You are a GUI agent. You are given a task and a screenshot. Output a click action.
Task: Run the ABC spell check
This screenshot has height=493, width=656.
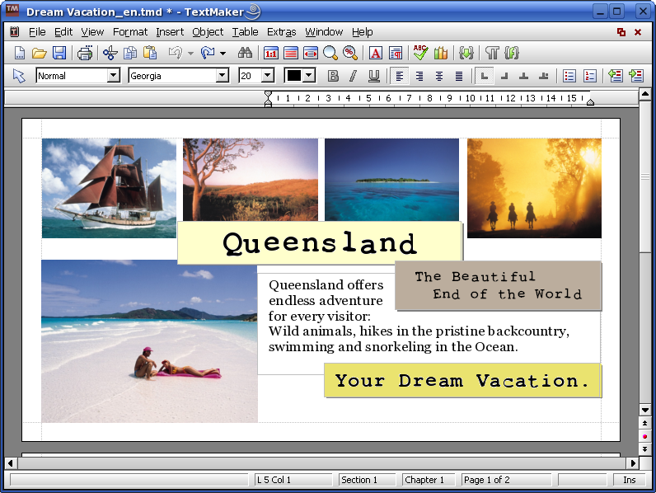420,53
